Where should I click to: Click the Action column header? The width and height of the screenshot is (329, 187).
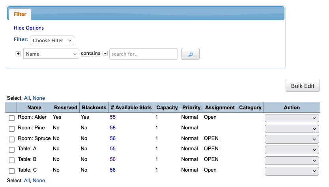click(x=292, y=107)
